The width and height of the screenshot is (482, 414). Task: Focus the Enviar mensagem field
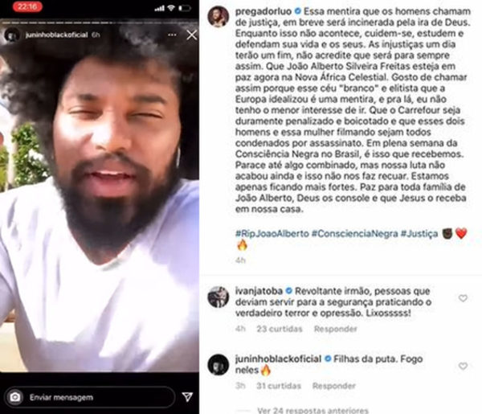tap(90, 397)
